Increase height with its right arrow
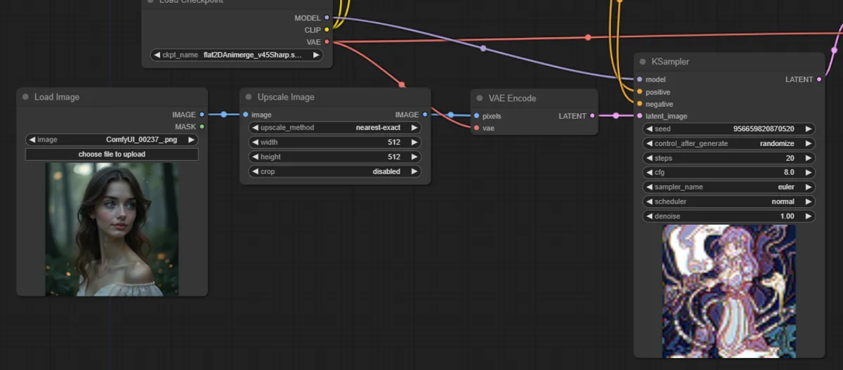Viewport: 843px width, 370px height. [x=414, y=157]
